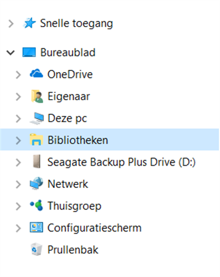Image resolution: width=220 pixels, height=277 pixels.
Task: Expand the Snelle toegang node
Action: click(11, 24)
